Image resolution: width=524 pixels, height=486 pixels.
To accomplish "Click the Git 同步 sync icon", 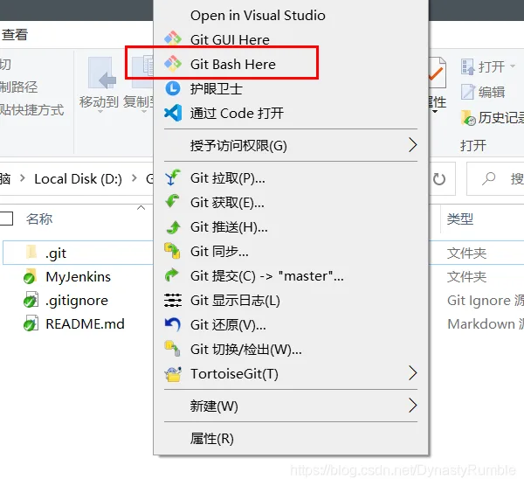I will 173,251.
